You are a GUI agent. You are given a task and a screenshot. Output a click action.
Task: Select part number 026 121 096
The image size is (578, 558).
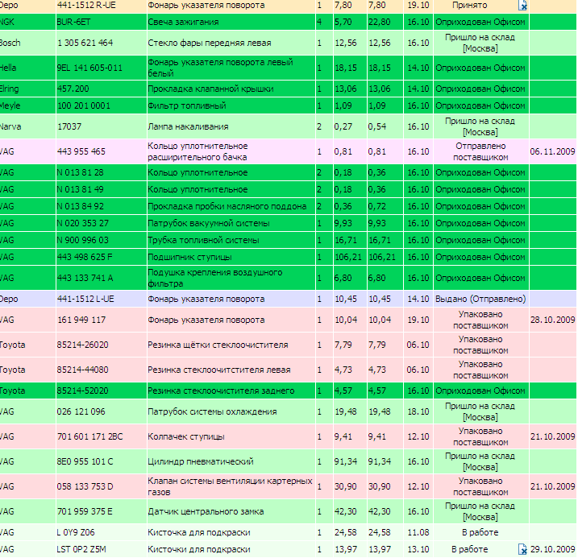click(81, 411)
